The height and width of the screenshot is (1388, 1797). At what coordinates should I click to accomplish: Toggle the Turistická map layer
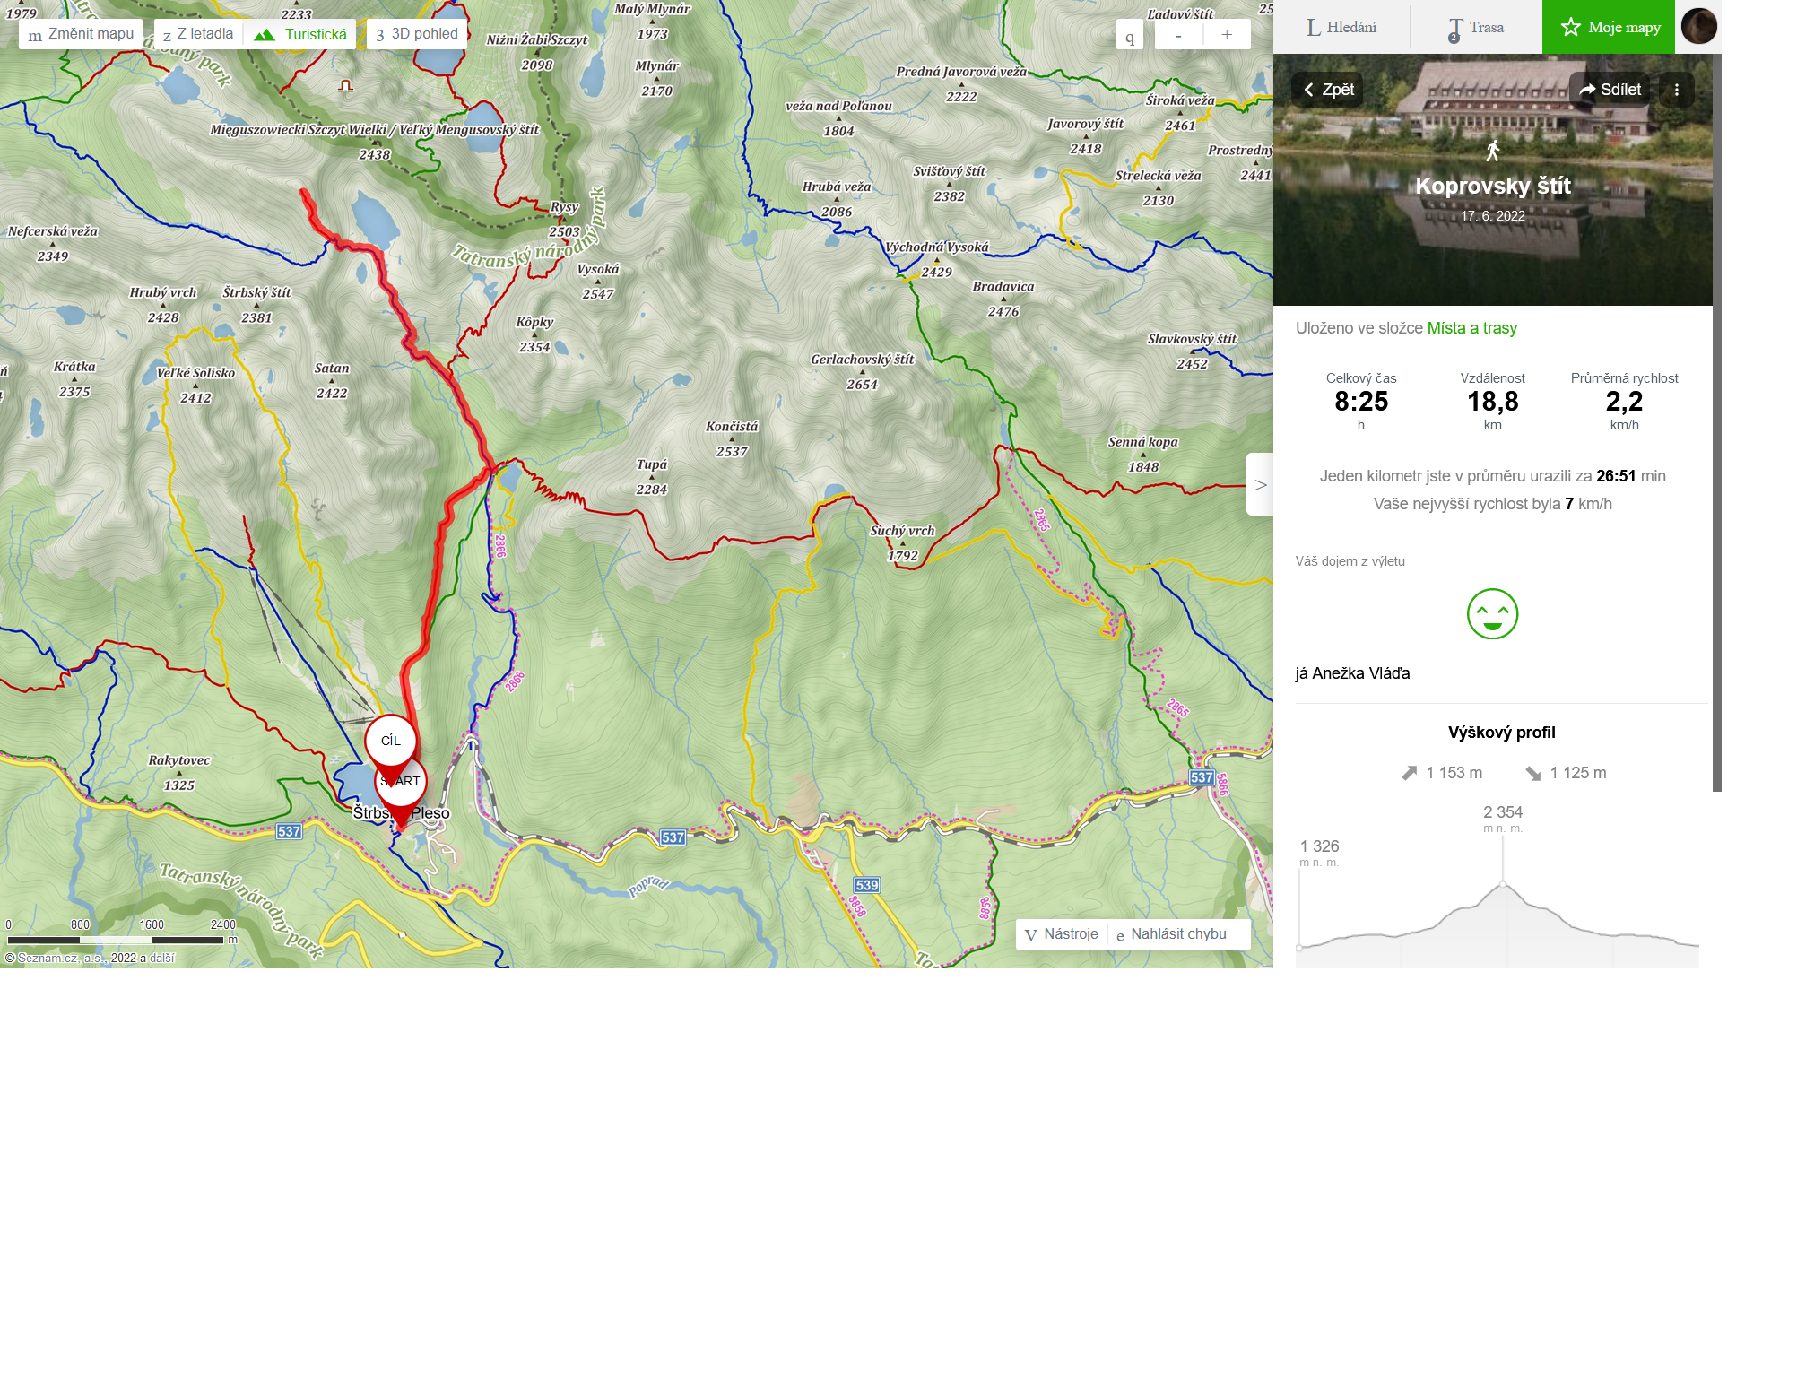[x=300, y=34]
